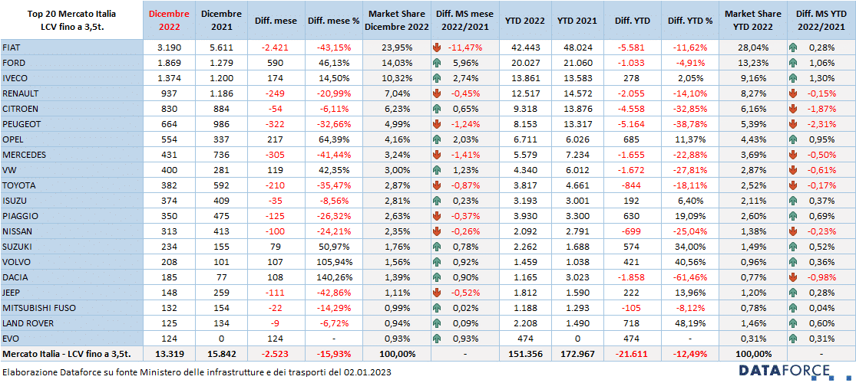Click the red down arrow beside RENAULT's -0,45%
This screenshot has height=383, width=856.
[438, 93]
